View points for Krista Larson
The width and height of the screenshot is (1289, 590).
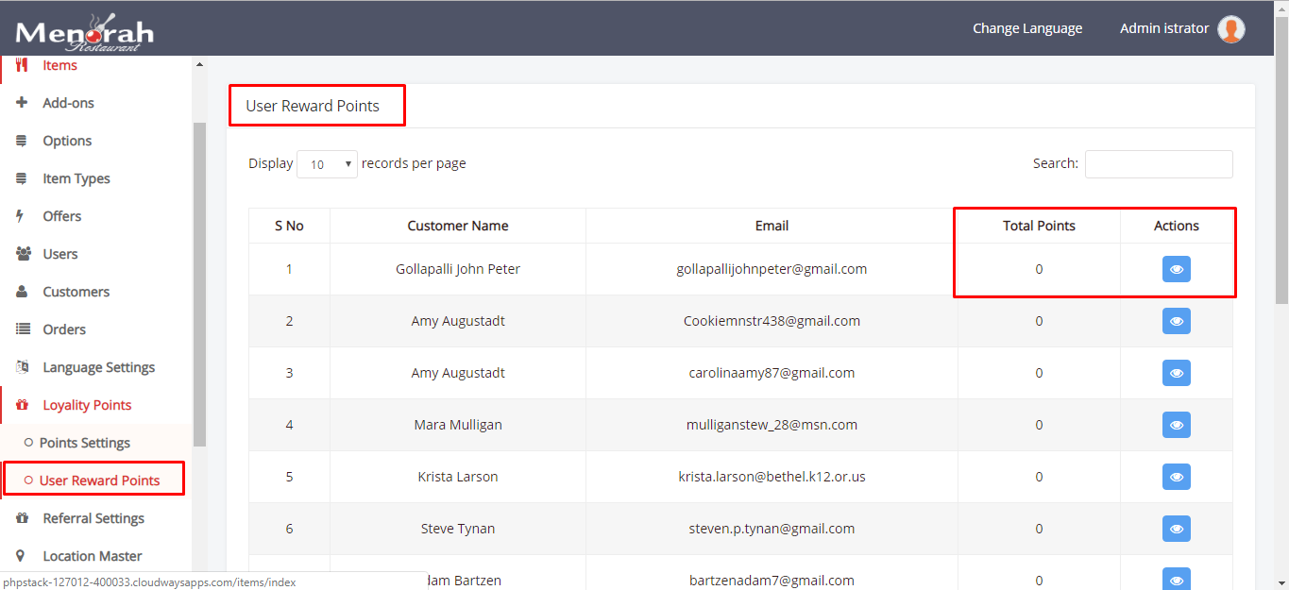click(x=1176, y=477)
